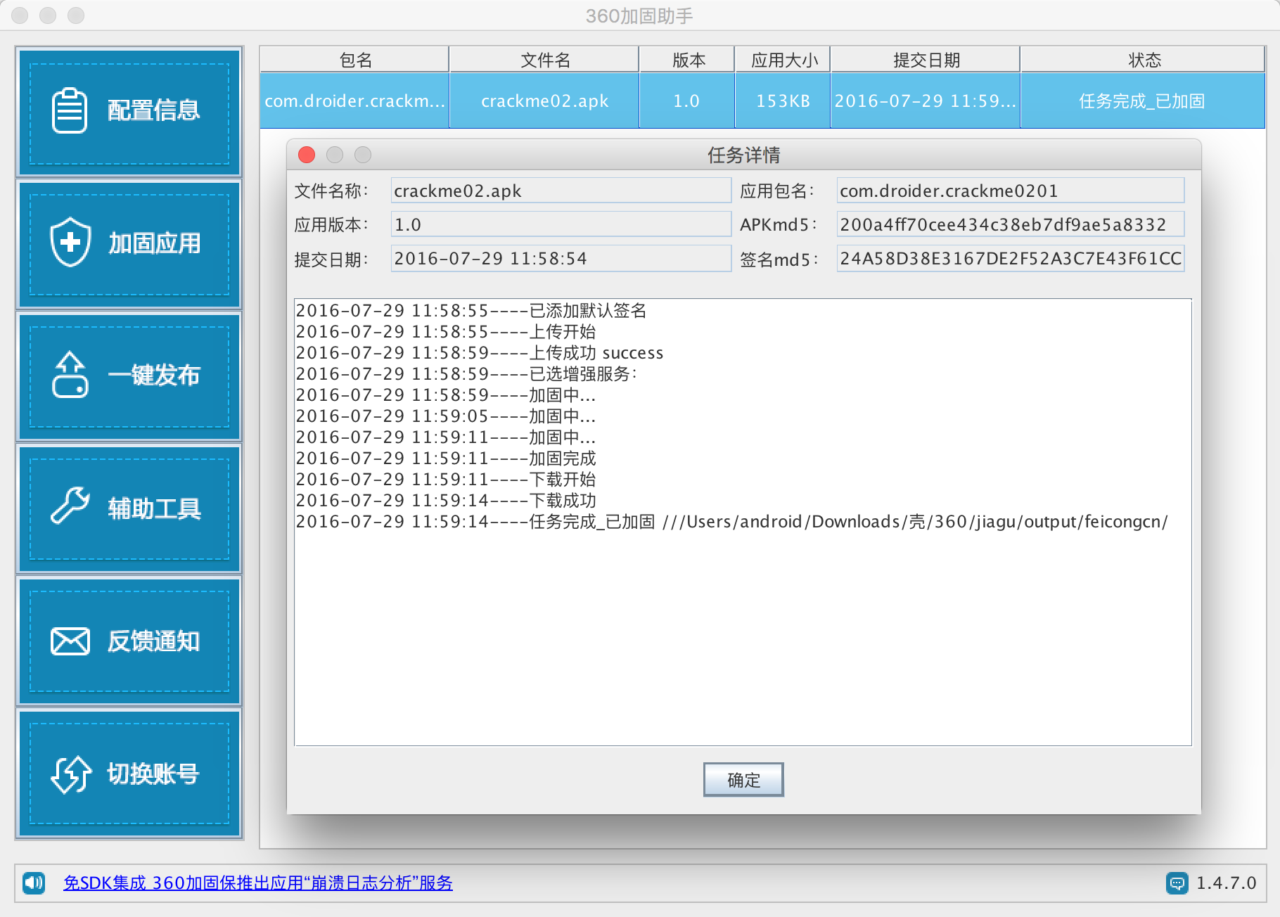
Task: Click the 文件名称 field showing crackme02.apk
Action: click(x=561, y=191)
